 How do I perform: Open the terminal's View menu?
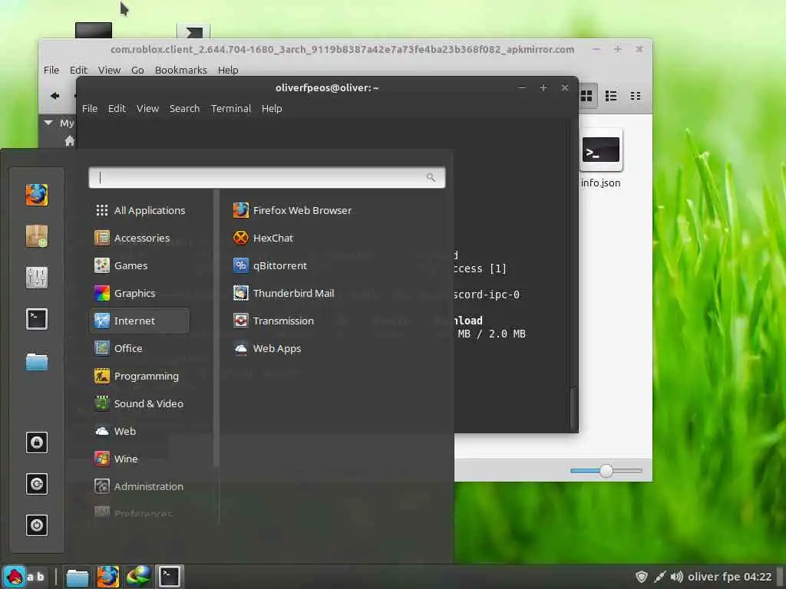(x=147, y=109)
